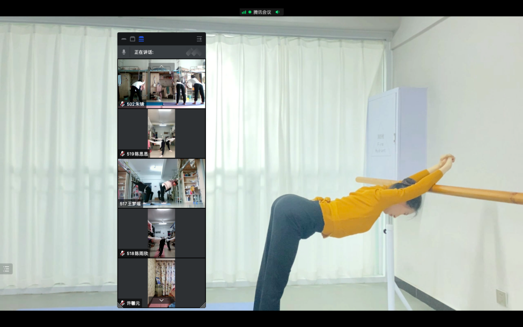Viewport: 523px width, 327px height.
Task: Select 517王梦瑶 video thumbnail
Action: click(161, 183)
